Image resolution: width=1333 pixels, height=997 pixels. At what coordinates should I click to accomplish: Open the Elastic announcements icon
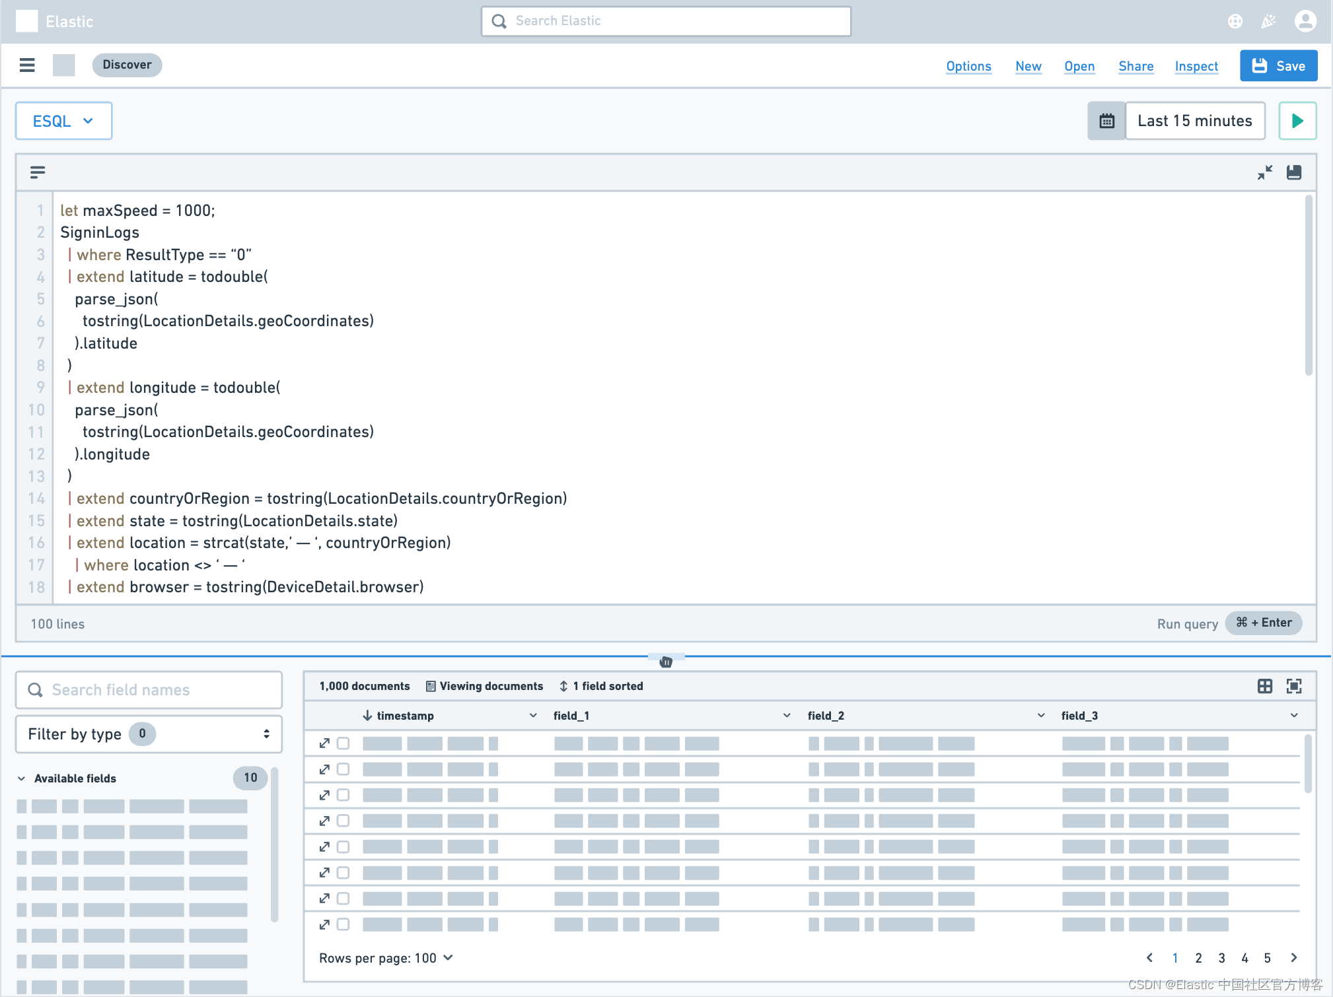point(1268,20)
